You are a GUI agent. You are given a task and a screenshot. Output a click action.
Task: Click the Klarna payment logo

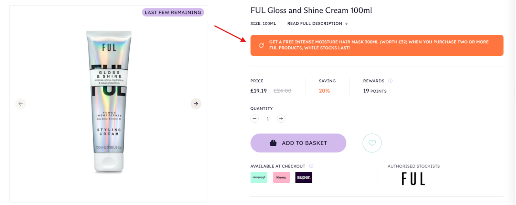coord(281,177)
